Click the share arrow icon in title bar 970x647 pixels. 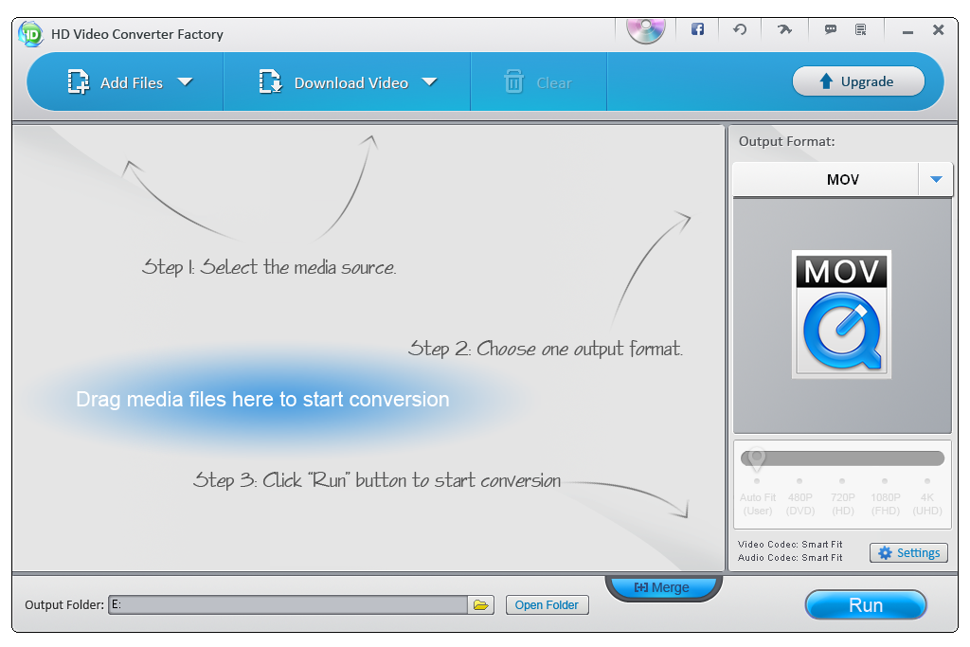pyautogui.click(x=784, y=29)
